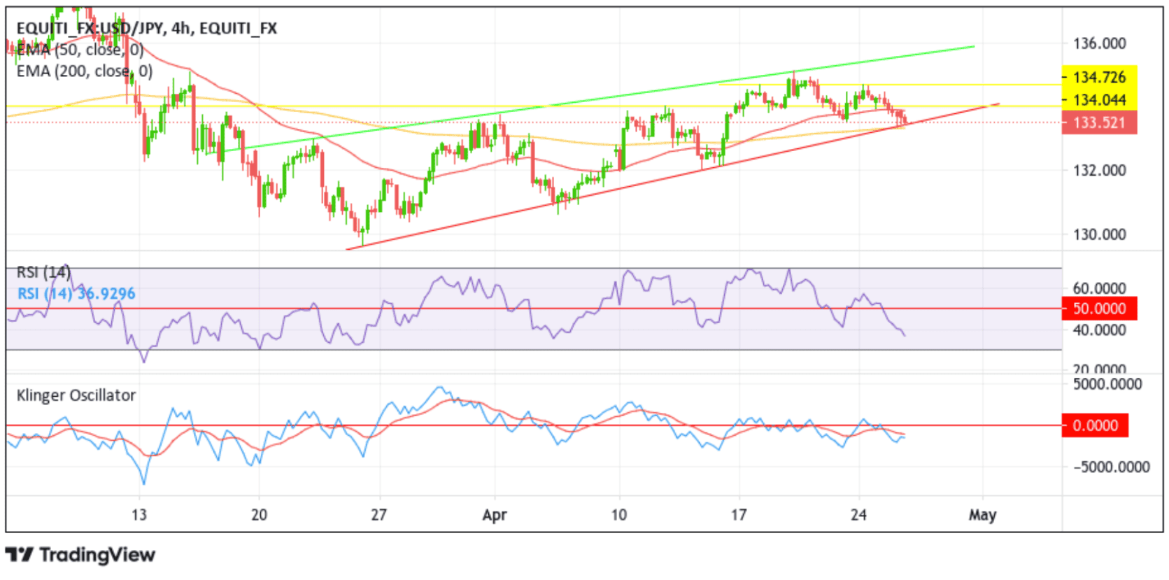Select the RSI (14) indicator title
The height and width of the screenshot is (580, 1169).
tap(43, 272)
